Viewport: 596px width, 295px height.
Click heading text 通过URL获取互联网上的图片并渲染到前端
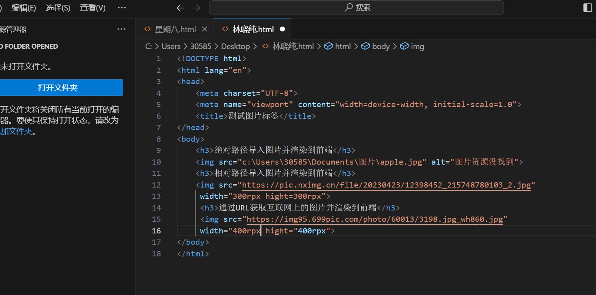coord(297,208)
